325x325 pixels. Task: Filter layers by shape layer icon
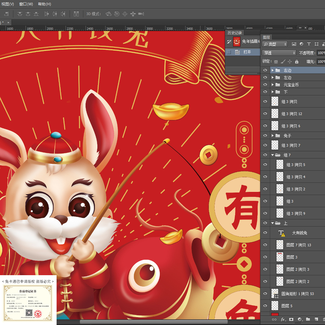[316, 44]
